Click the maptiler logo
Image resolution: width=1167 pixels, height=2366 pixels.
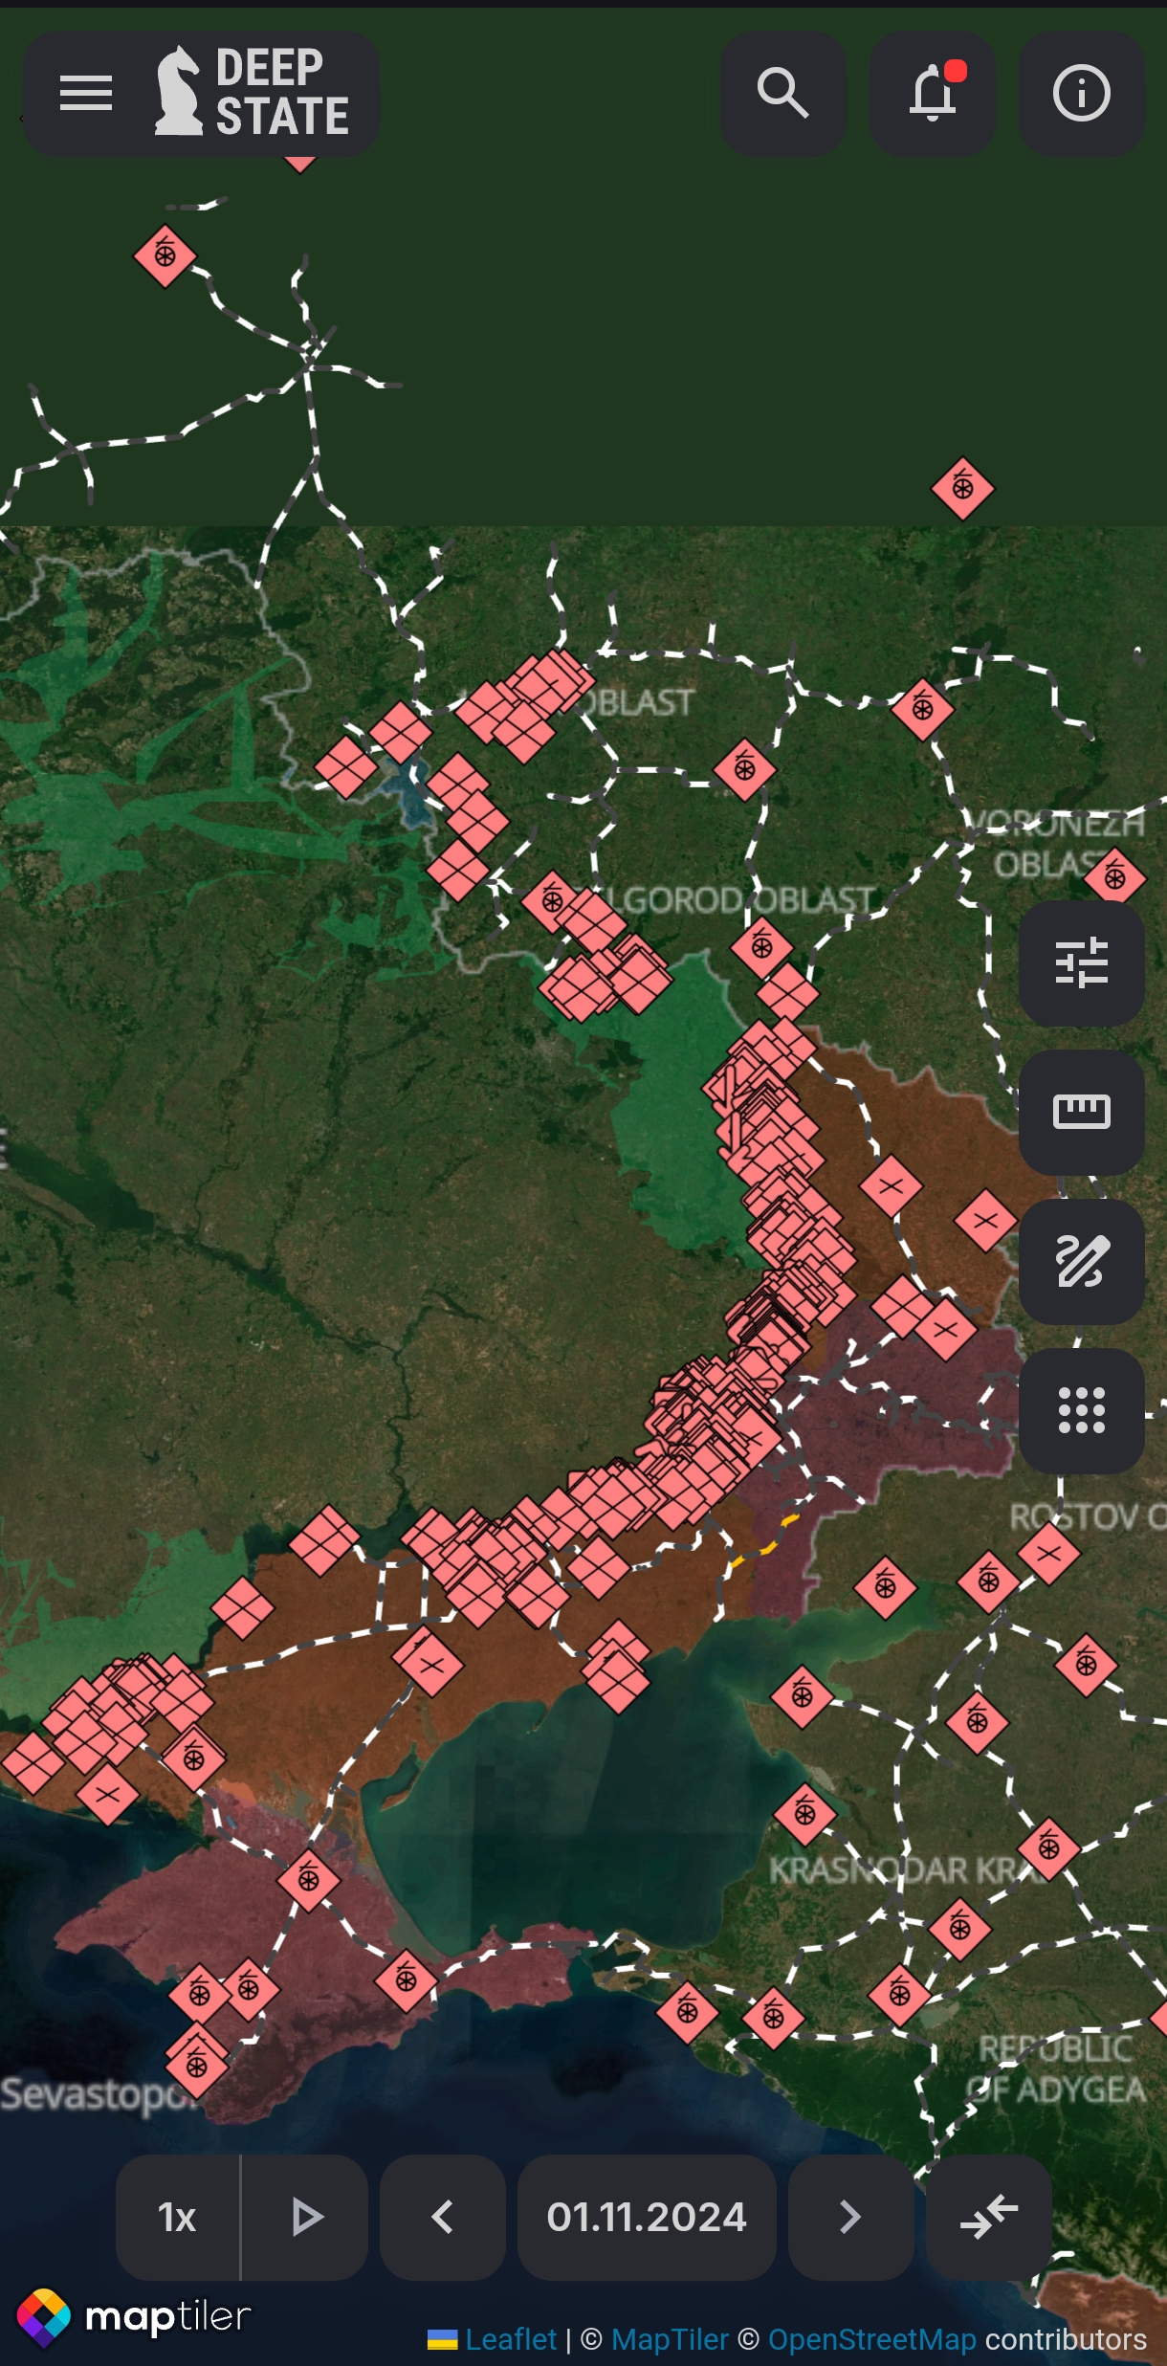[x=134, y=2317]
